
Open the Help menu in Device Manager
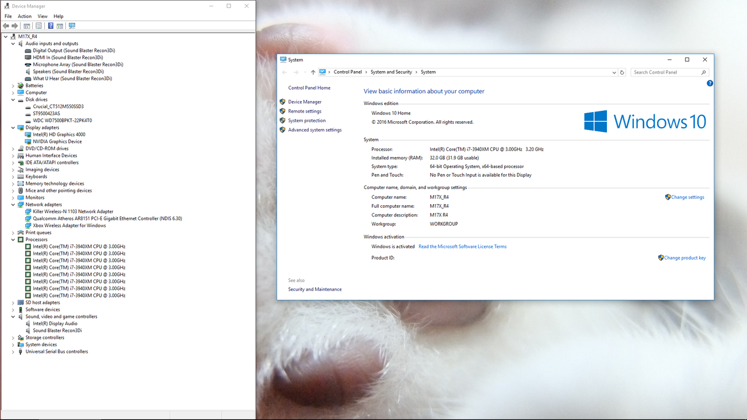pos(58,16)
